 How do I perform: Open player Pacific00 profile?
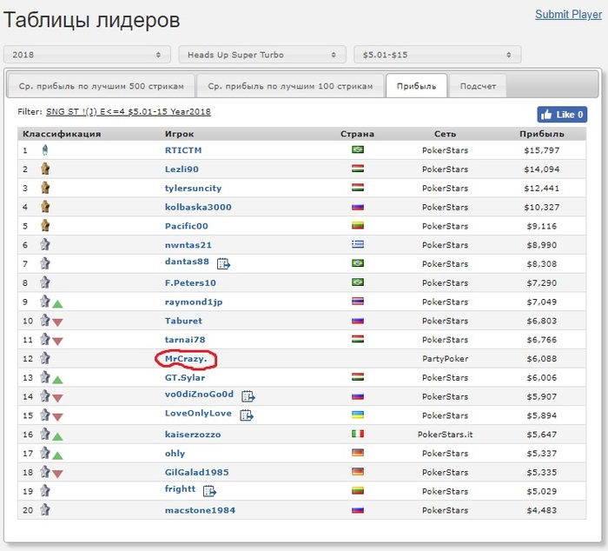click(x=187, y=226)
